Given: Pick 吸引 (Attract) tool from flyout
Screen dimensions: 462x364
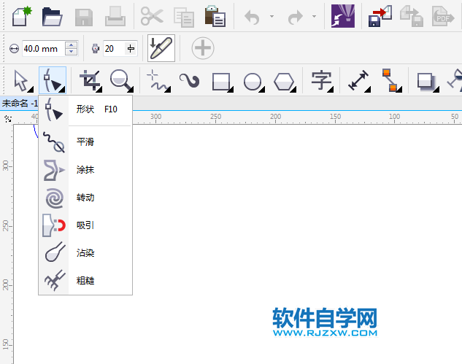Looking at the screenshot, I should tap(85, 225).
